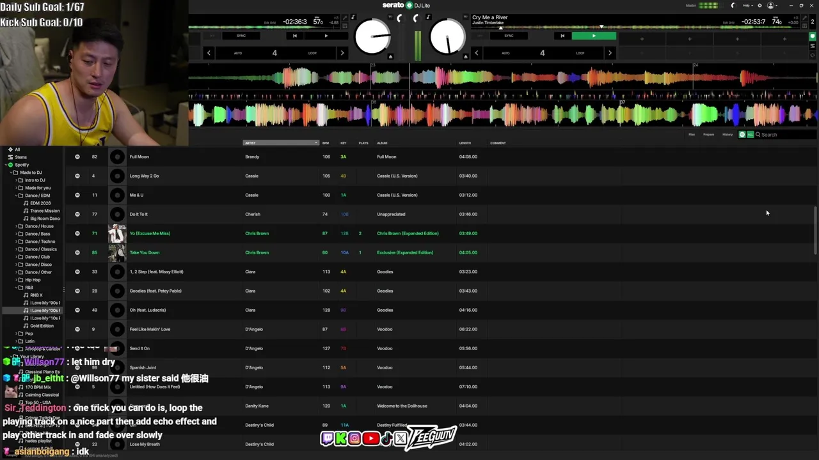Open Serato settings gear
Image resolution: width=819 pixels, height=460 pixels.
759,5
